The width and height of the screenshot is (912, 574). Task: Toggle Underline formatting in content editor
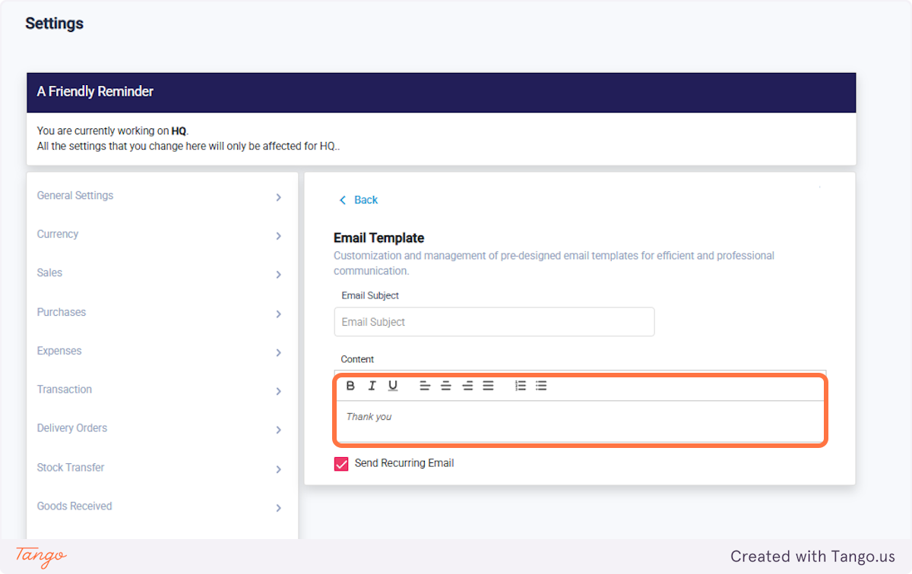pos(393,386)
